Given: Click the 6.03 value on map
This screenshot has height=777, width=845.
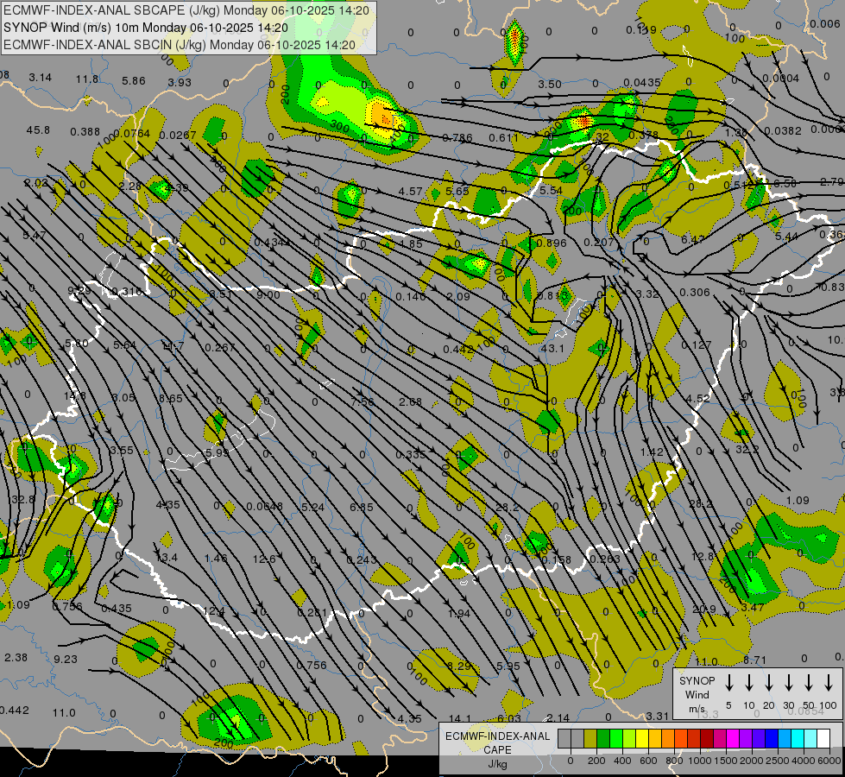Looking at the screenshot, I should click(x=508, y=718).
